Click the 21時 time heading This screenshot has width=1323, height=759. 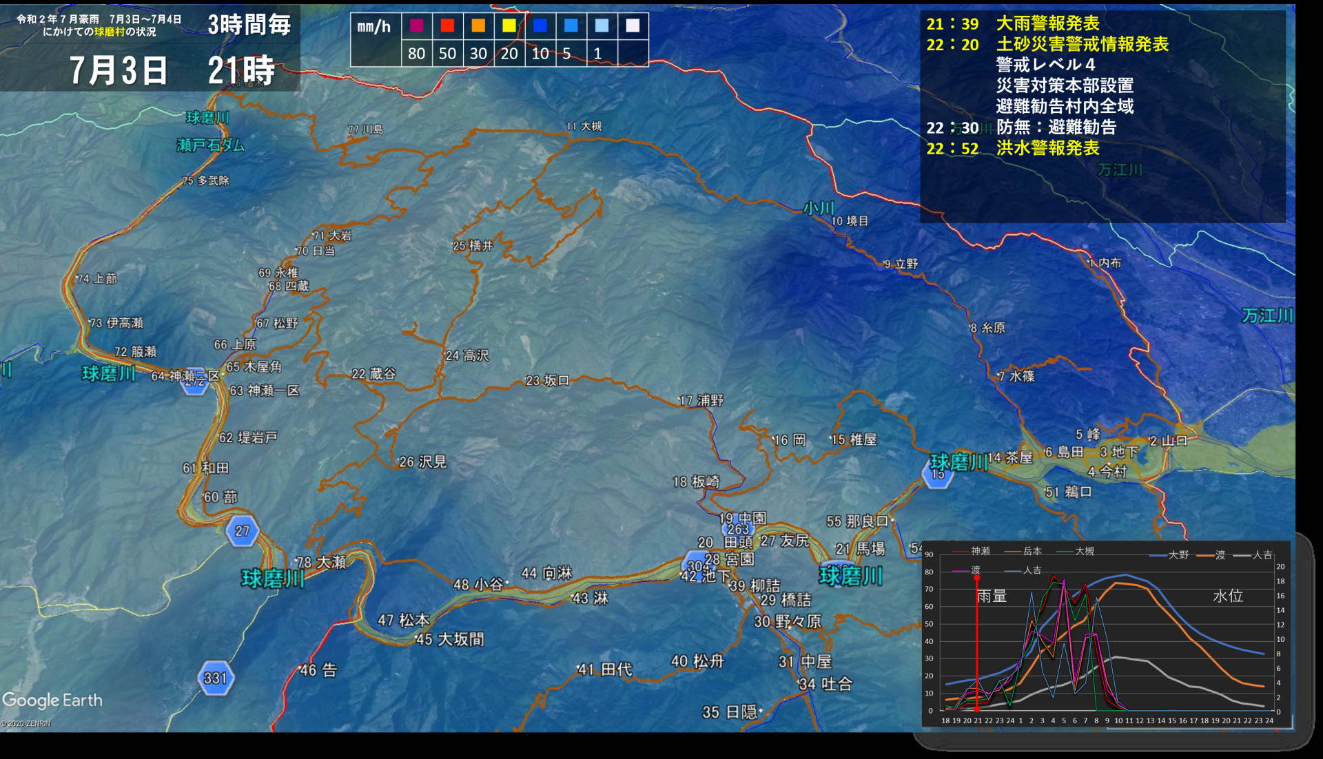241,70
